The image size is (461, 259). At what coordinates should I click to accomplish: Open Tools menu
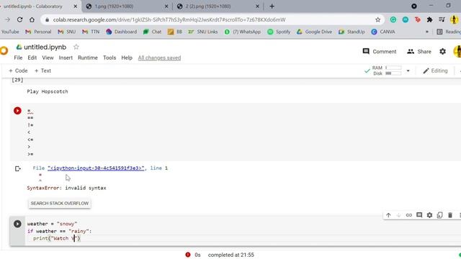pos(109,58)
